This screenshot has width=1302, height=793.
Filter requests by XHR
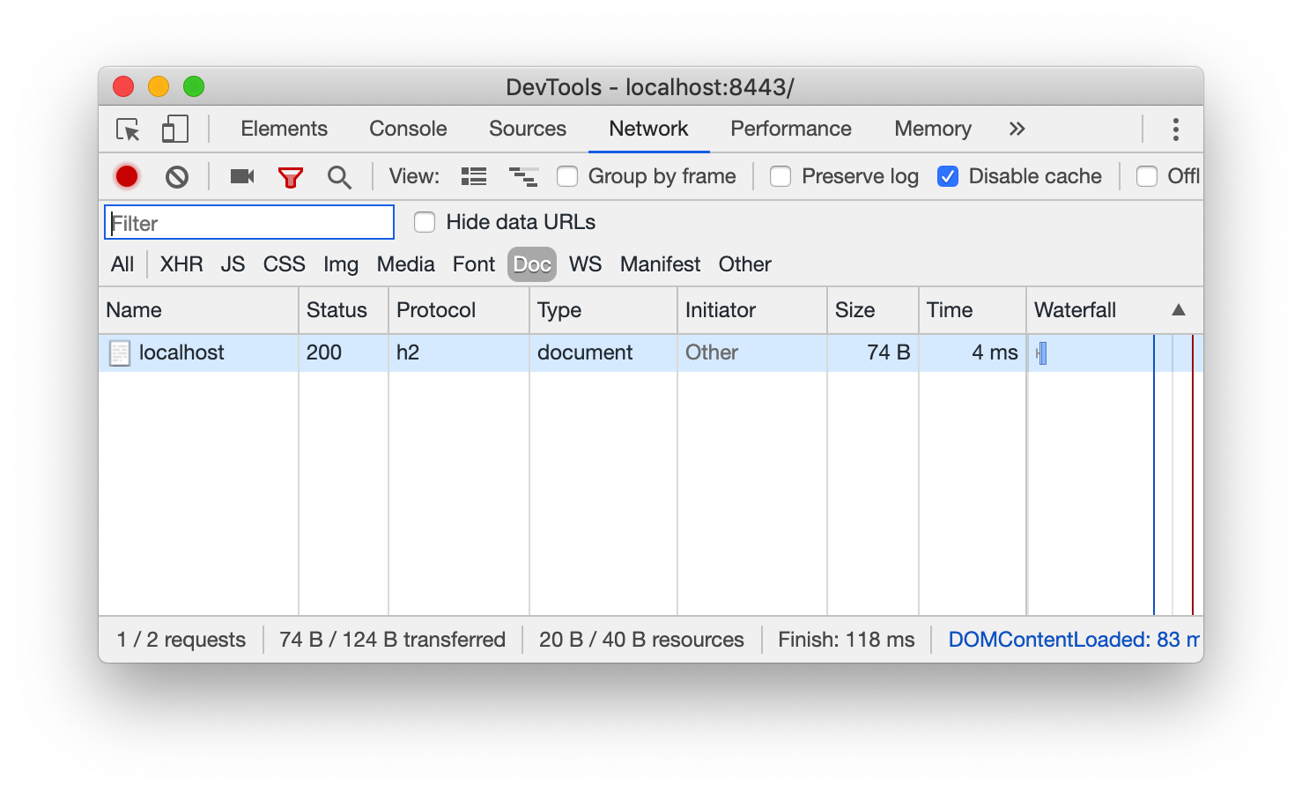[x=181, y=264]
